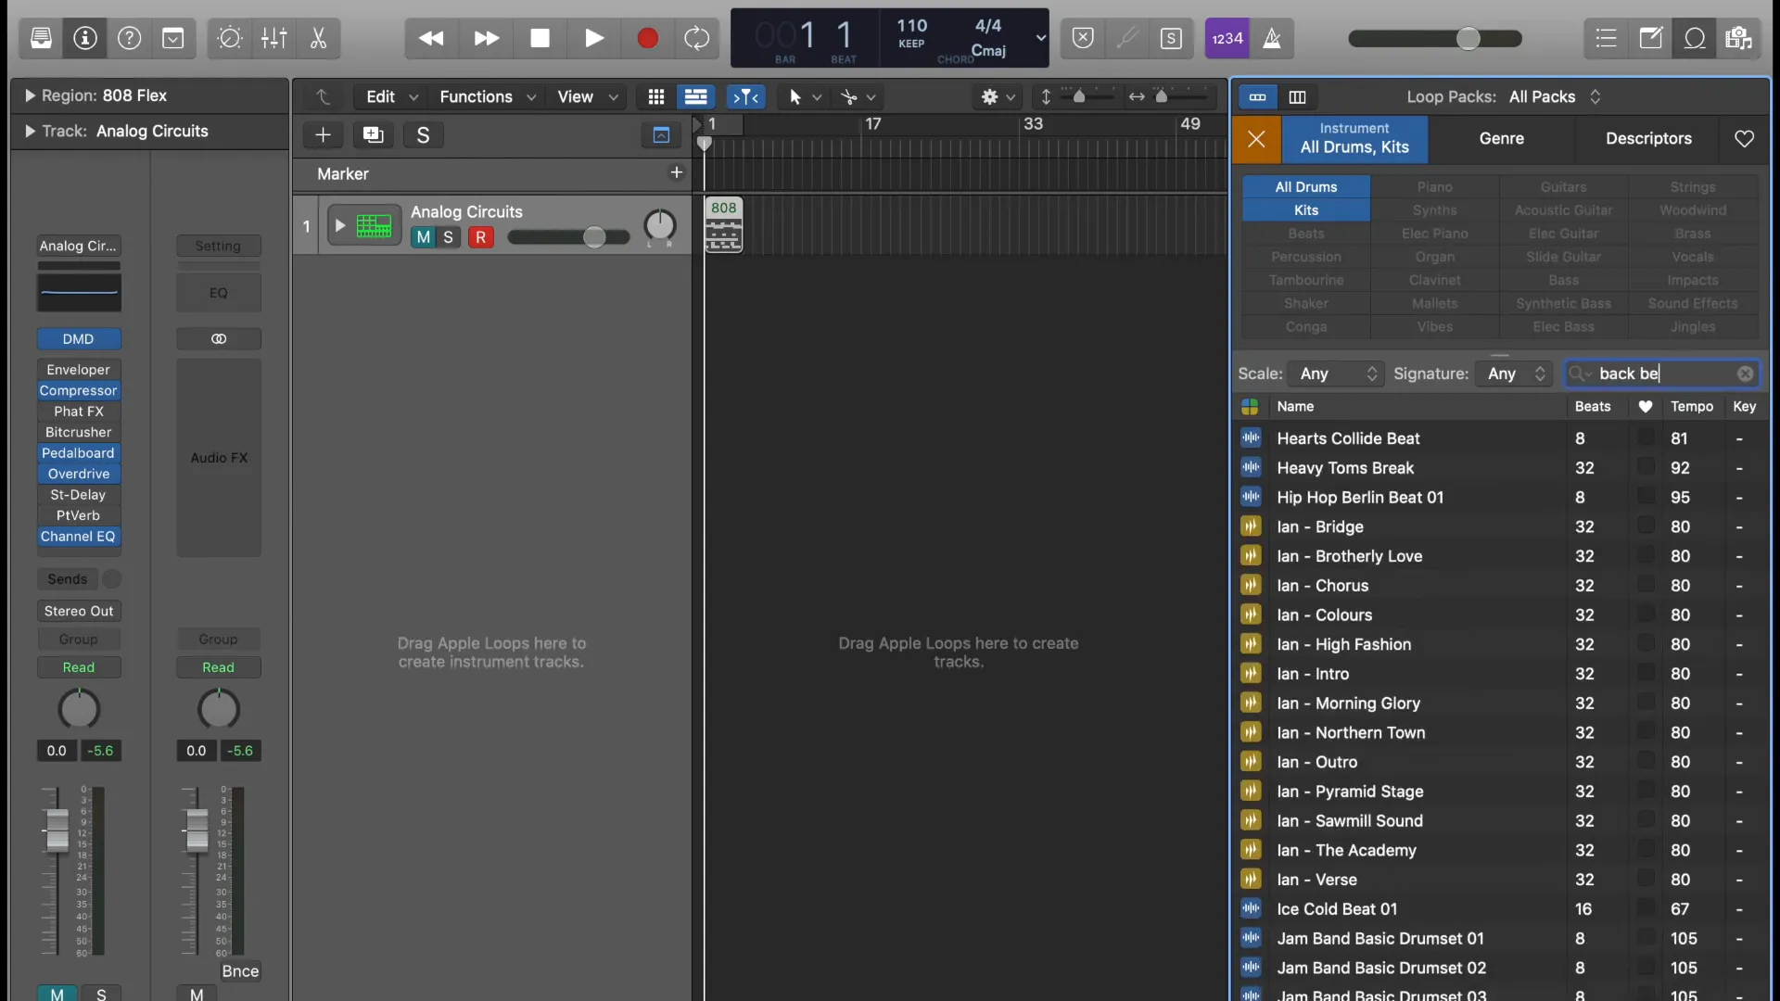Viewport: 1780px width, 1001px height.
Task: Mute the Analog Circuits track
Action: coord(423,238)
